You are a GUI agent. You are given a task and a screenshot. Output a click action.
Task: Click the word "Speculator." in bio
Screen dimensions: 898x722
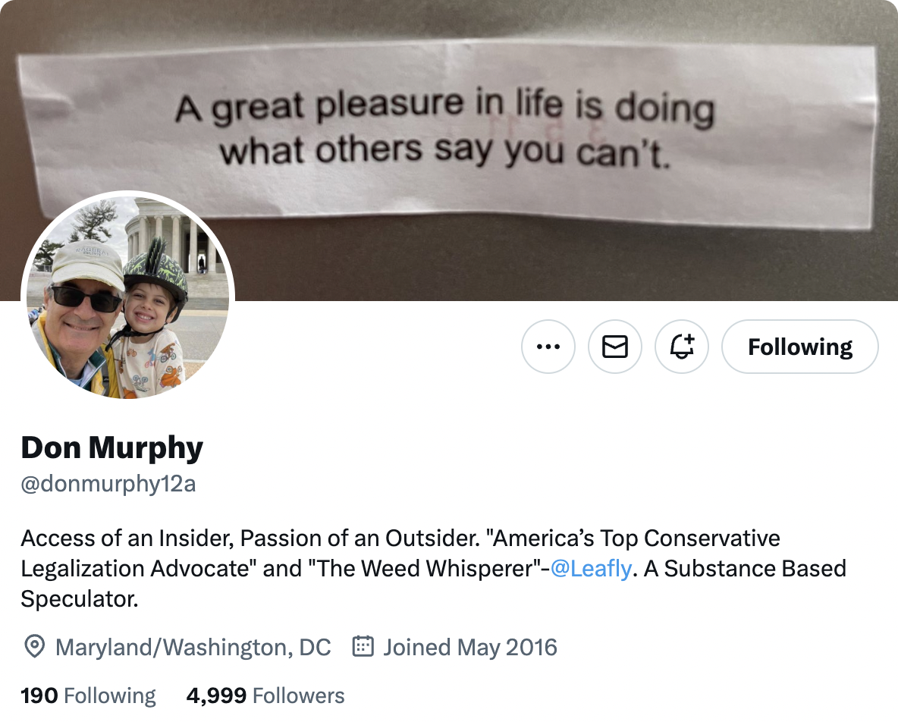[x=79, y=599]
